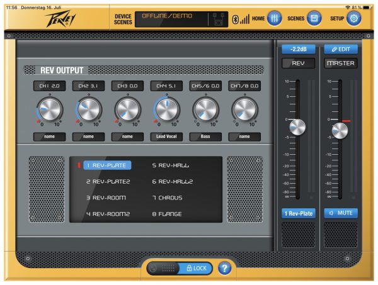Toggle the Lock slider switch
The image size is (378, 285).
[x=180, y=268]
